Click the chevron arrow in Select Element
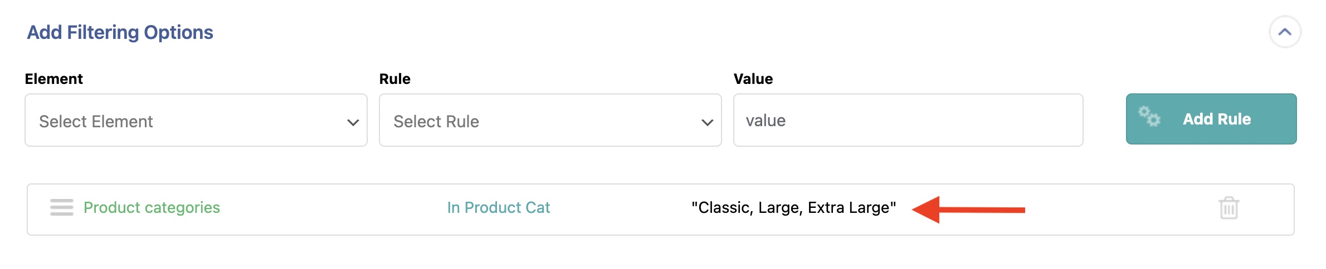The height and width of the screenshot is (269, 1326). 353,122
